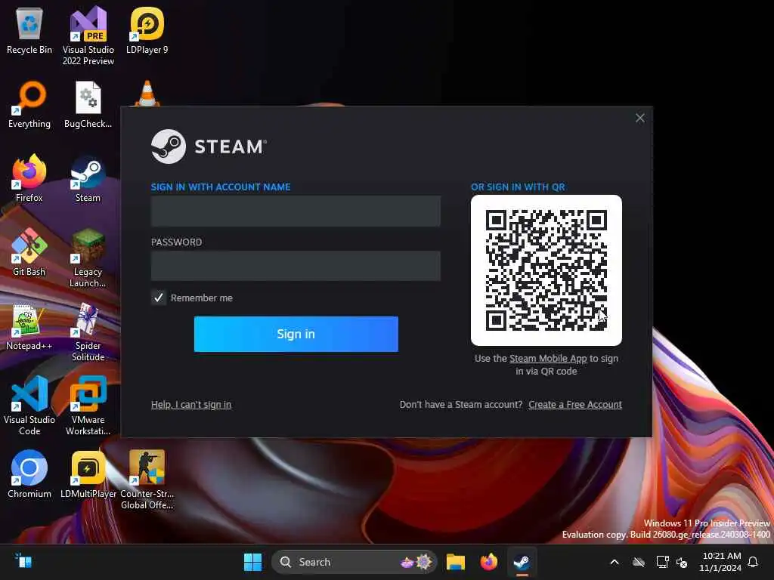The height and width of the screenshot is (580, 774).
Task: Click the cloud sync tray icon
Action: [x=639, y=562]
